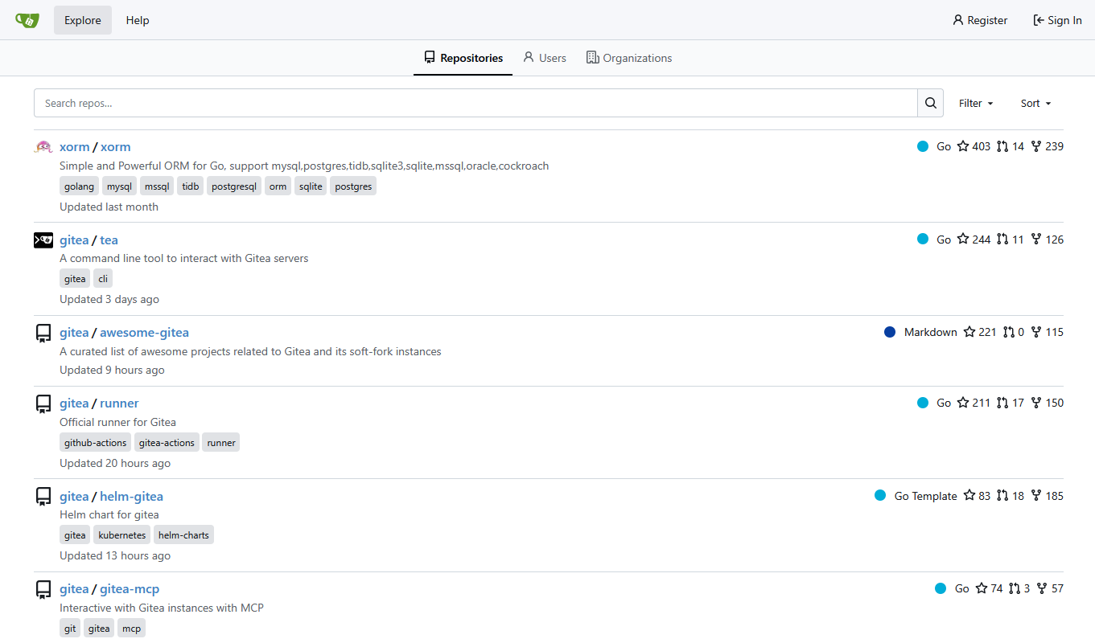Click the gitea-mcp repository icon
This screenshot has width=1095, height=643.
pos(43,589)
